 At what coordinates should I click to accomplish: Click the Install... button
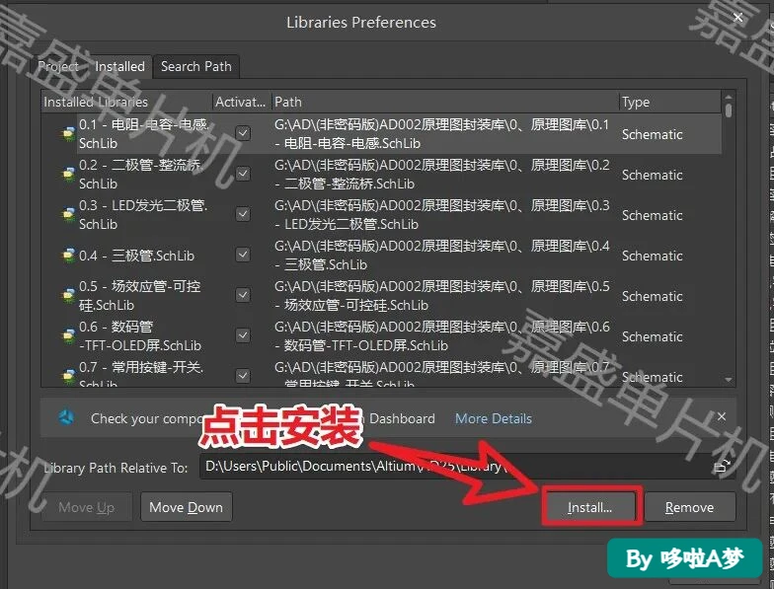(590, 507)
